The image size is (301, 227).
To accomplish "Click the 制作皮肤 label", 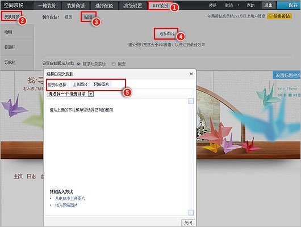I will 51,17.
